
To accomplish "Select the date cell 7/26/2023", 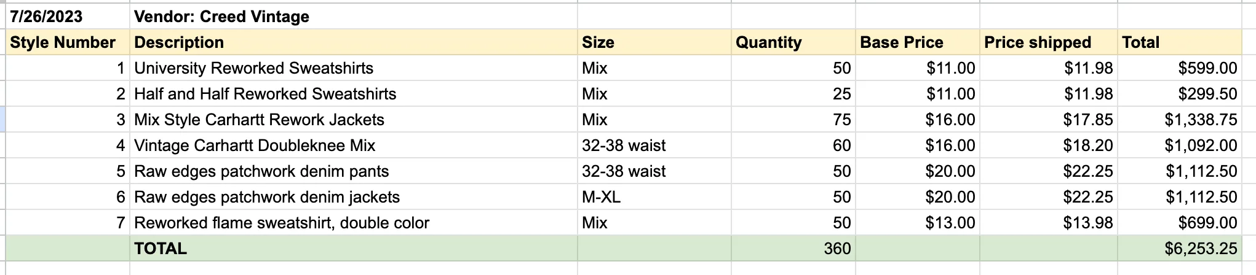I will coord(68,17).
